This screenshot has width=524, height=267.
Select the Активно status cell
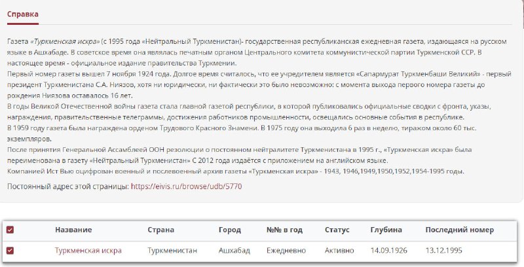click(x=339, y=250)
